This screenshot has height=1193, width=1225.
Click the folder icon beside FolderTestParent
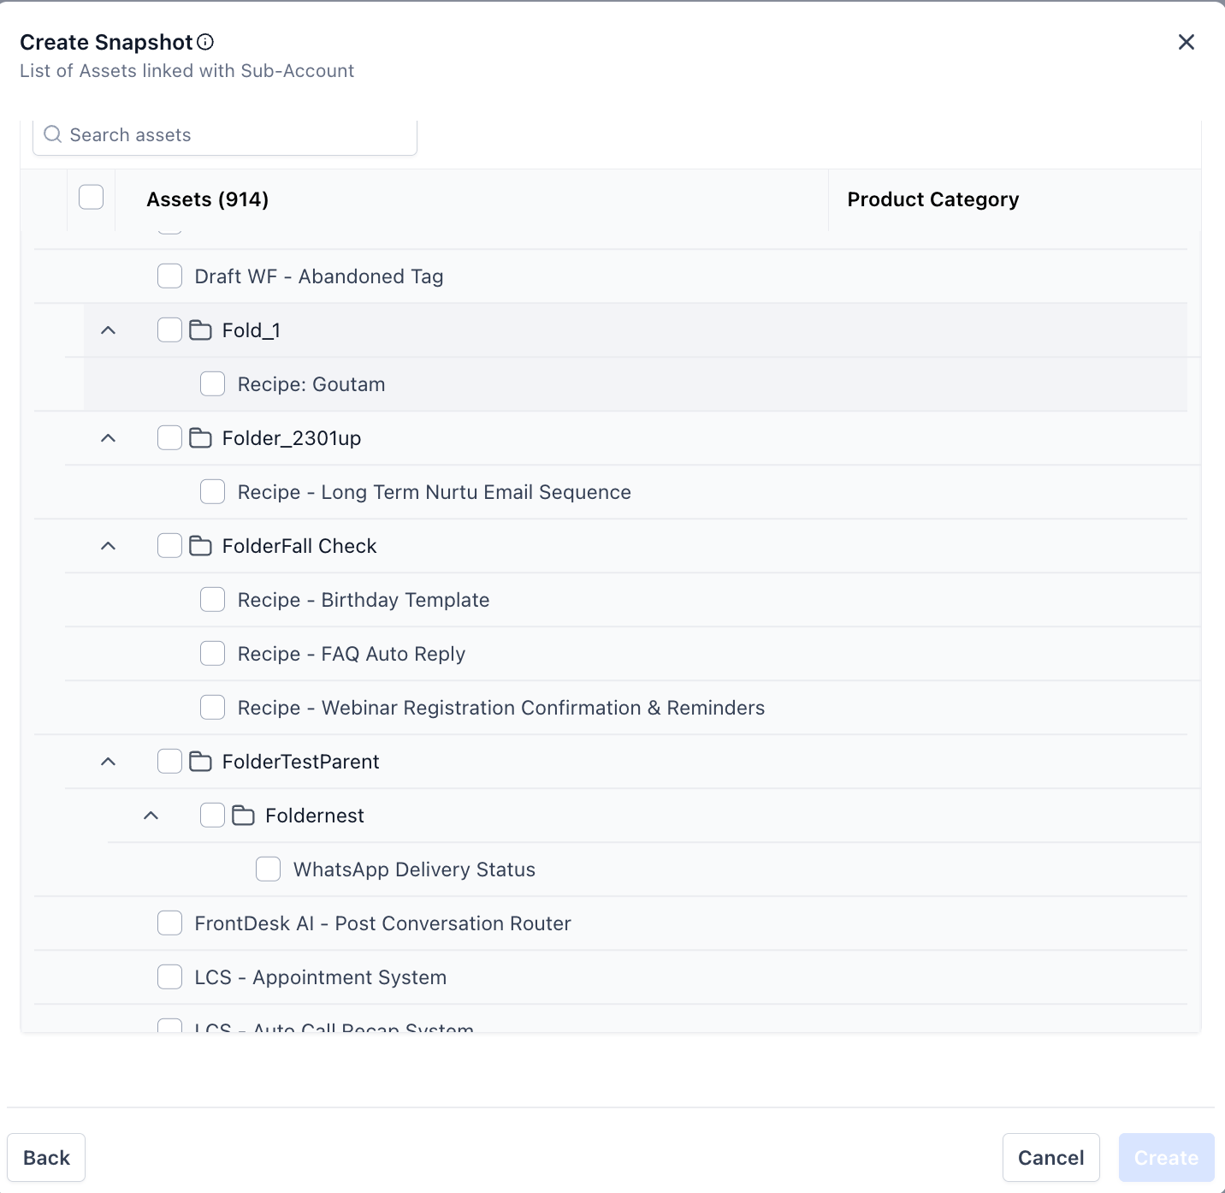pos(201,761)
